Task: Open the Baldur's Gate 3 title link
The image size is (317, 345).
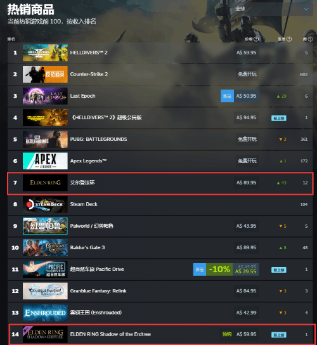Action: tap(87, 247)
